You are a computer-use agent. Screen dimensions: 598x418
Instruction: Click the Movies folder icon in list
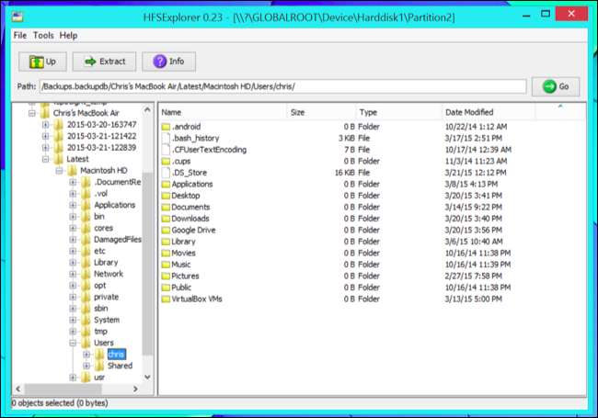pyautogui.click(x=166, y=254)
